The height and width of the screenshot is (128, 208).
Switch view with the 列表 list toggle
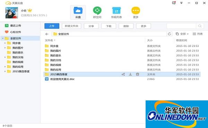pos(198,34)
